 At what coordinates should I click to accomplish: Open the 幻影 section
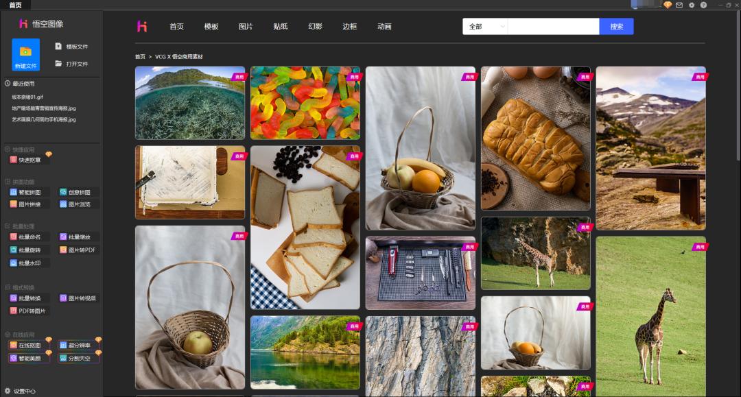click(x=315, y=27)
